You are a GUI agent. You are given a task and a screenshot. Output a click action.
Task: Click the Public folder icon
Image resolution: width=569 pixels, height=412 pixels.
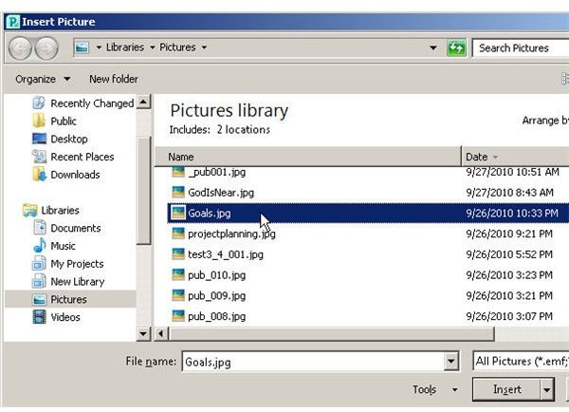pos(39,121)
